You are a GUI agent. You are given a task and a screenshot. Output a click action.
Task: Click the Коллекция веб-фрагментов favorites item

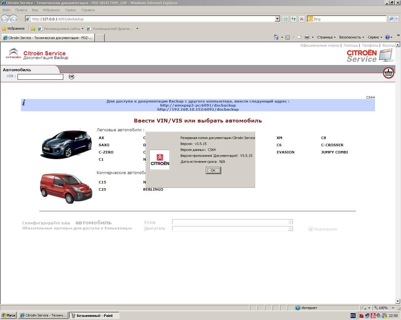110,29
